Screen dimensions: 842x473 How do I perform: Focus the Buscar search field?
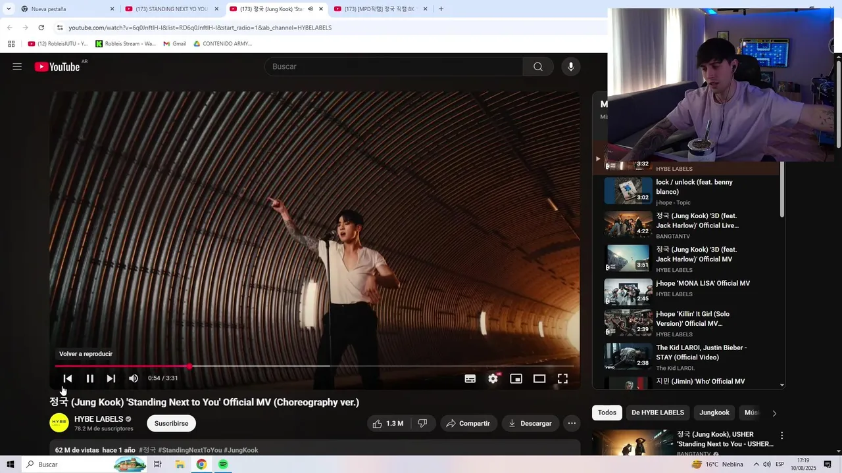pyautogui.click(x=393, y=66)
